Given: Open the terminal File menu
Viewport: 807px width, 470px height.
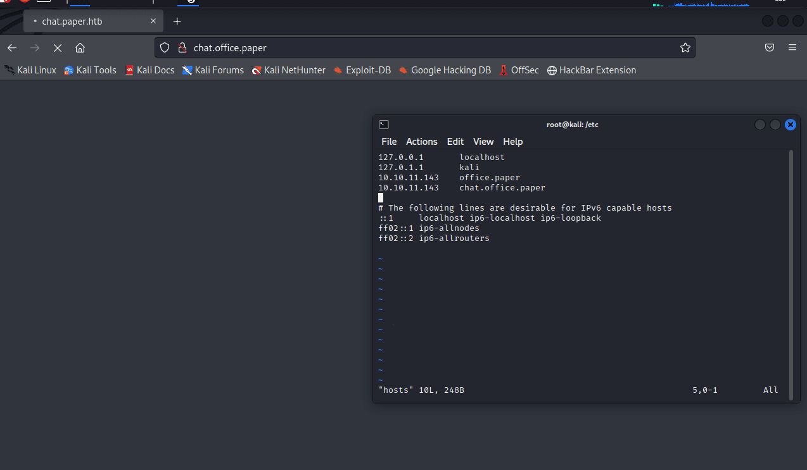Looking at the screenshot, I should coord(389,142).
